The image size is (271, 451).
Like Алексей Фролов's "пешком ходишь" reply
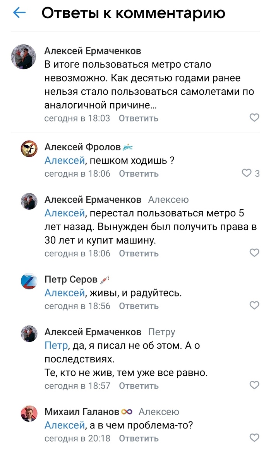(247, 173)
